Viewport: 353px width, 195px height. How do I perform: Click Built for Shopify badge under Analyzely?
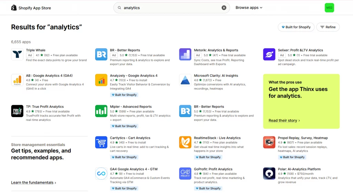124,95
